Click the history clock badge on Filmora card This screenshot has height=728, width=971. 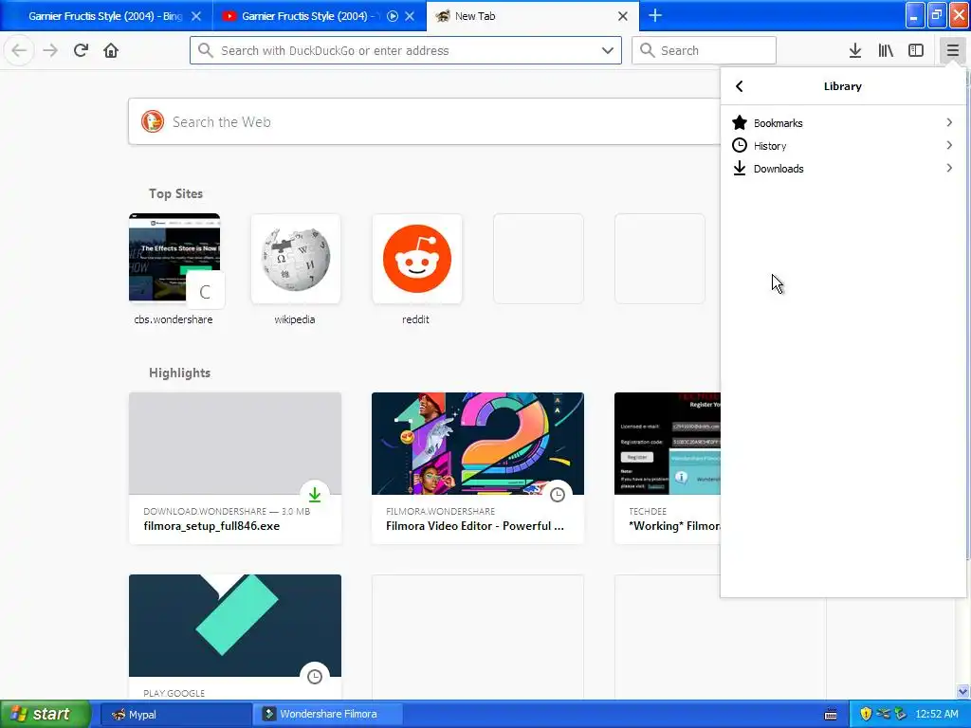[558, 495]
